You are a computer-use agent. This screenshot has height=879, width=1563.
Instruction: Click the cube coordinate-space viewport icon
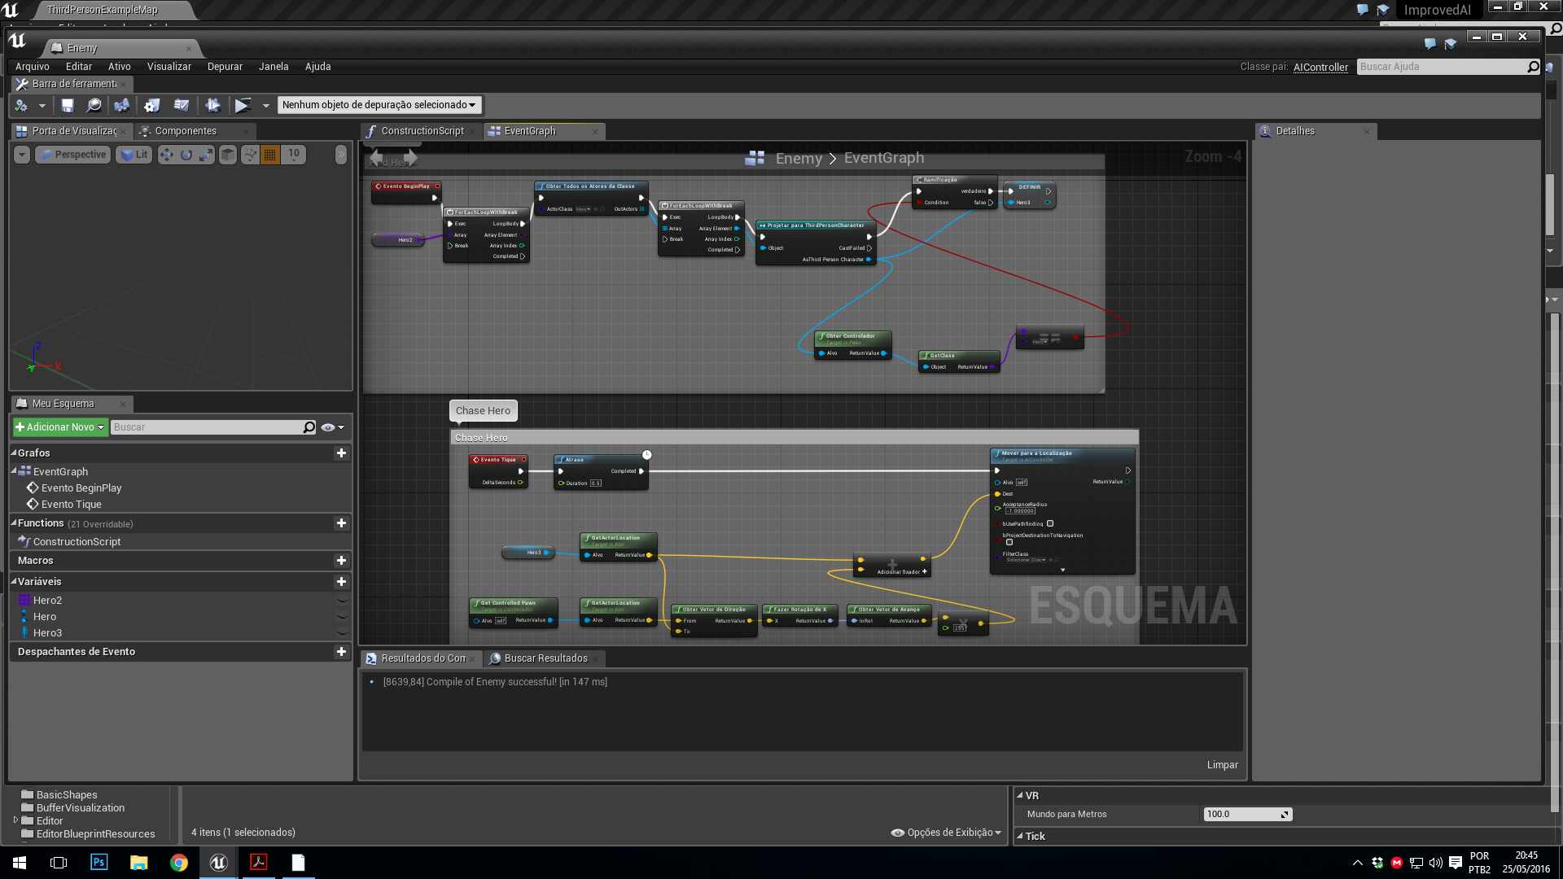(229, 155)
